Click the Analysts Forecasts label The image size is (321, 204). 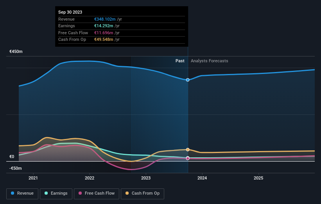click(210, 61)
